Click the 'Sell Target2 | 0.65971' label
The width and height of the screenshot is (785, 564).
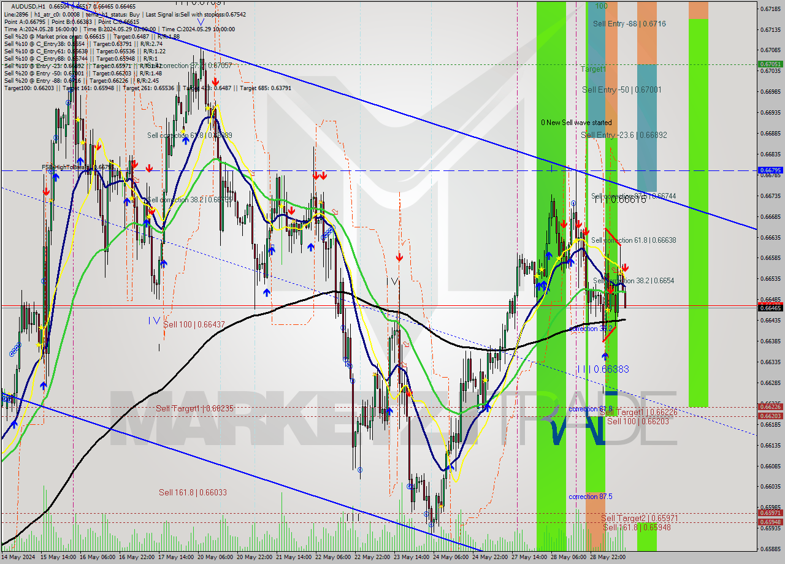click(x=640, y=518)
